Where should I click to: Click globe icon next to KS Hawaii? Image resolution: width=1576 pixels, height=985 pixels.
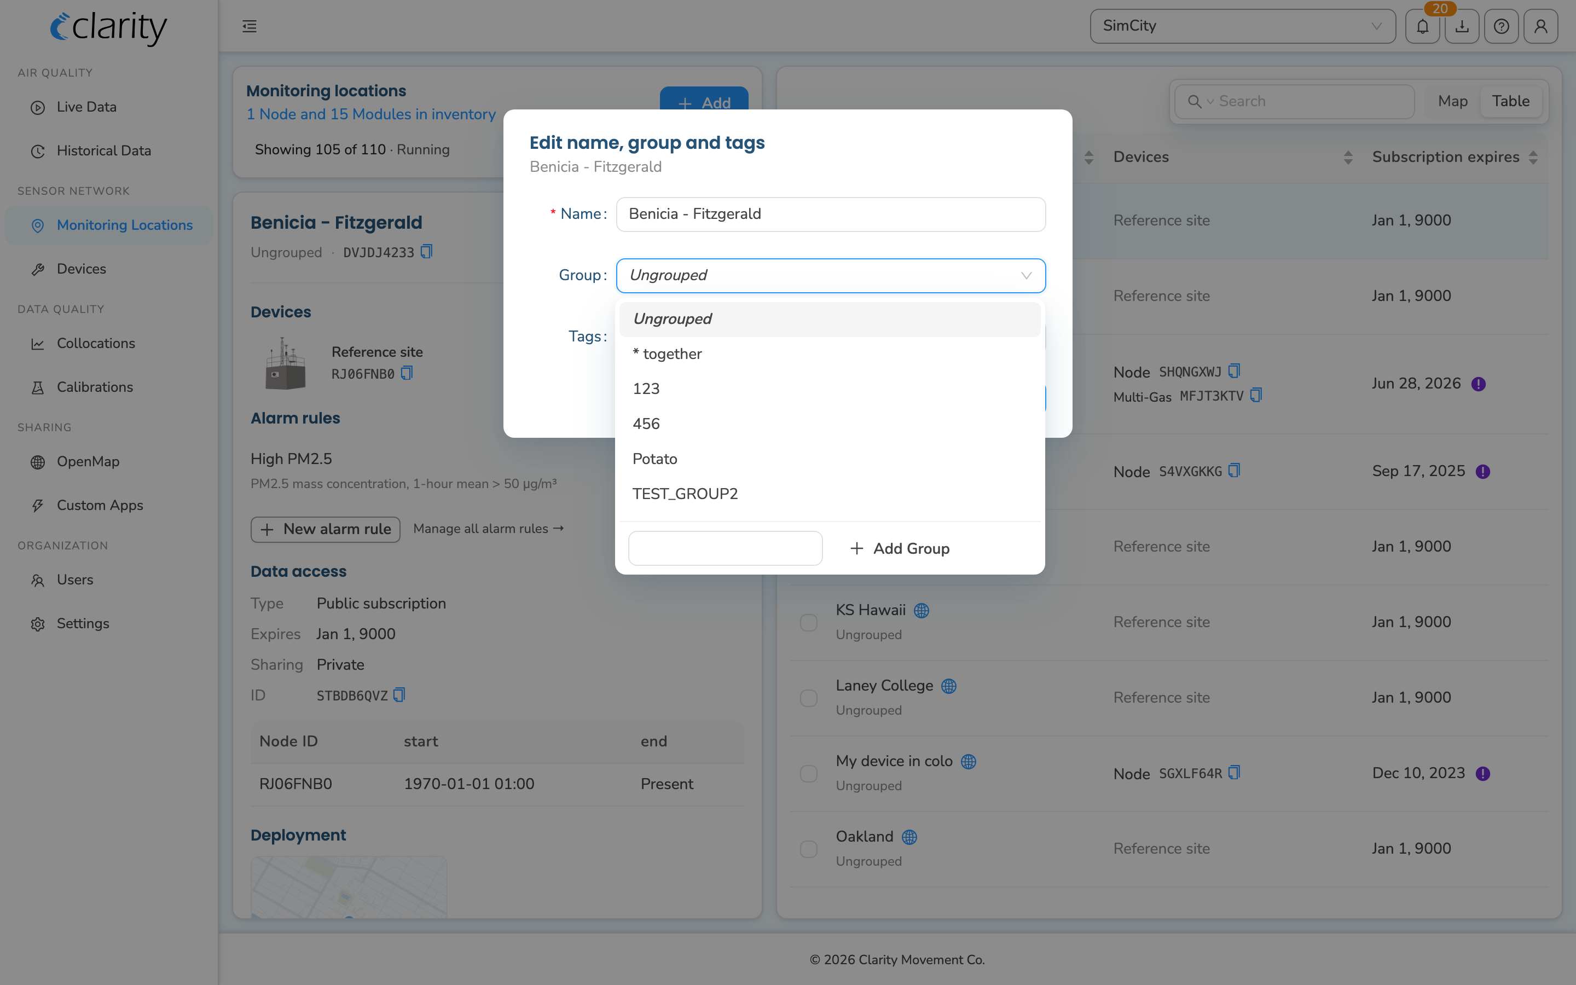coord(922,610)
